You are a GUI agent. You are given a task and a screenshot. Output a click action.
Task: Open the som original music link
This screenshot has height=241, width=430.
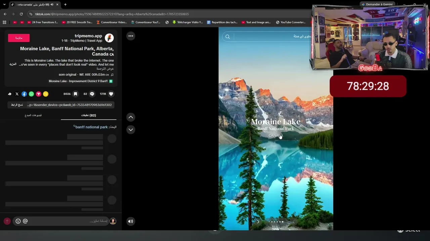pos(86,75)
